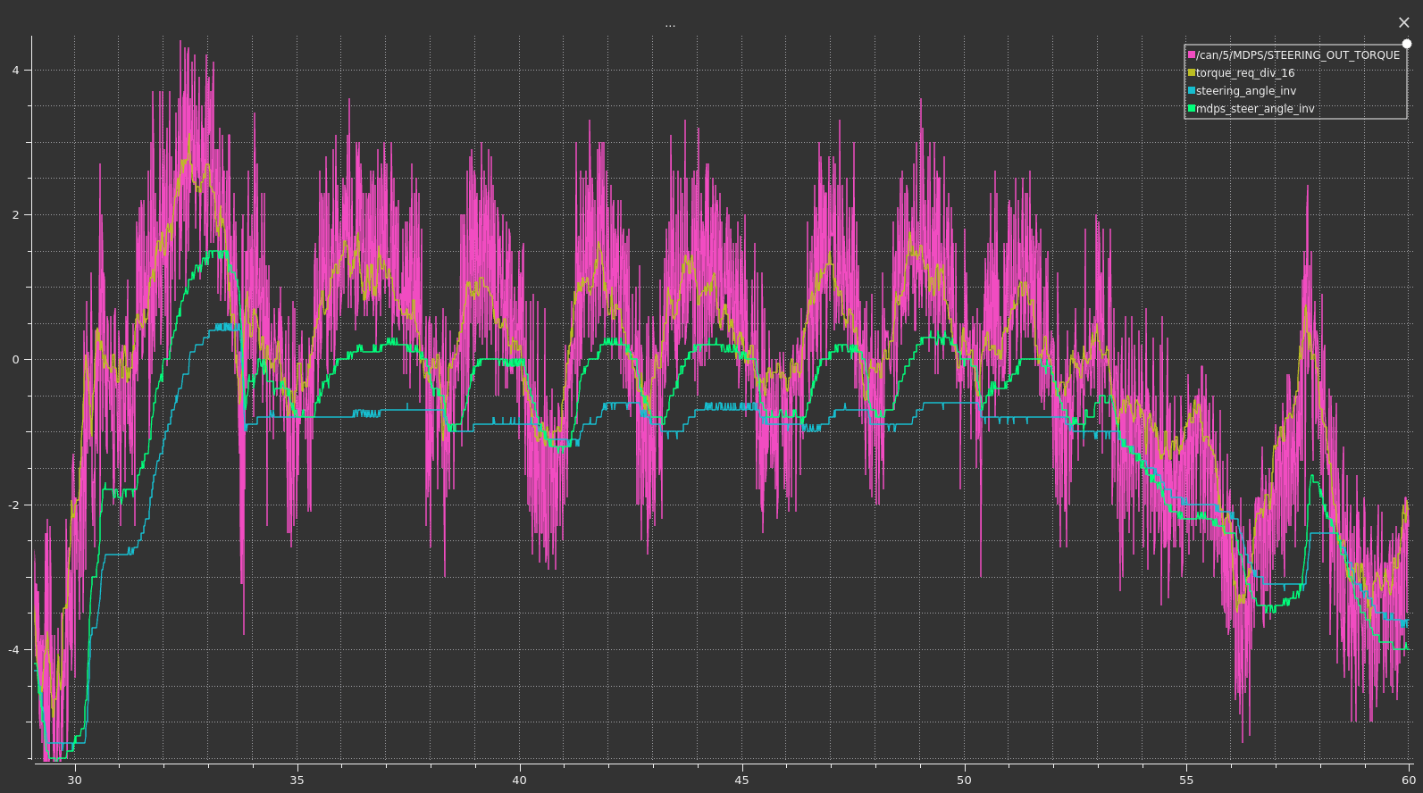This screenshot has width=1423, height=793.
Task: Select the mdps_steer_angle_inv legend label
Action: [1255, 109]
